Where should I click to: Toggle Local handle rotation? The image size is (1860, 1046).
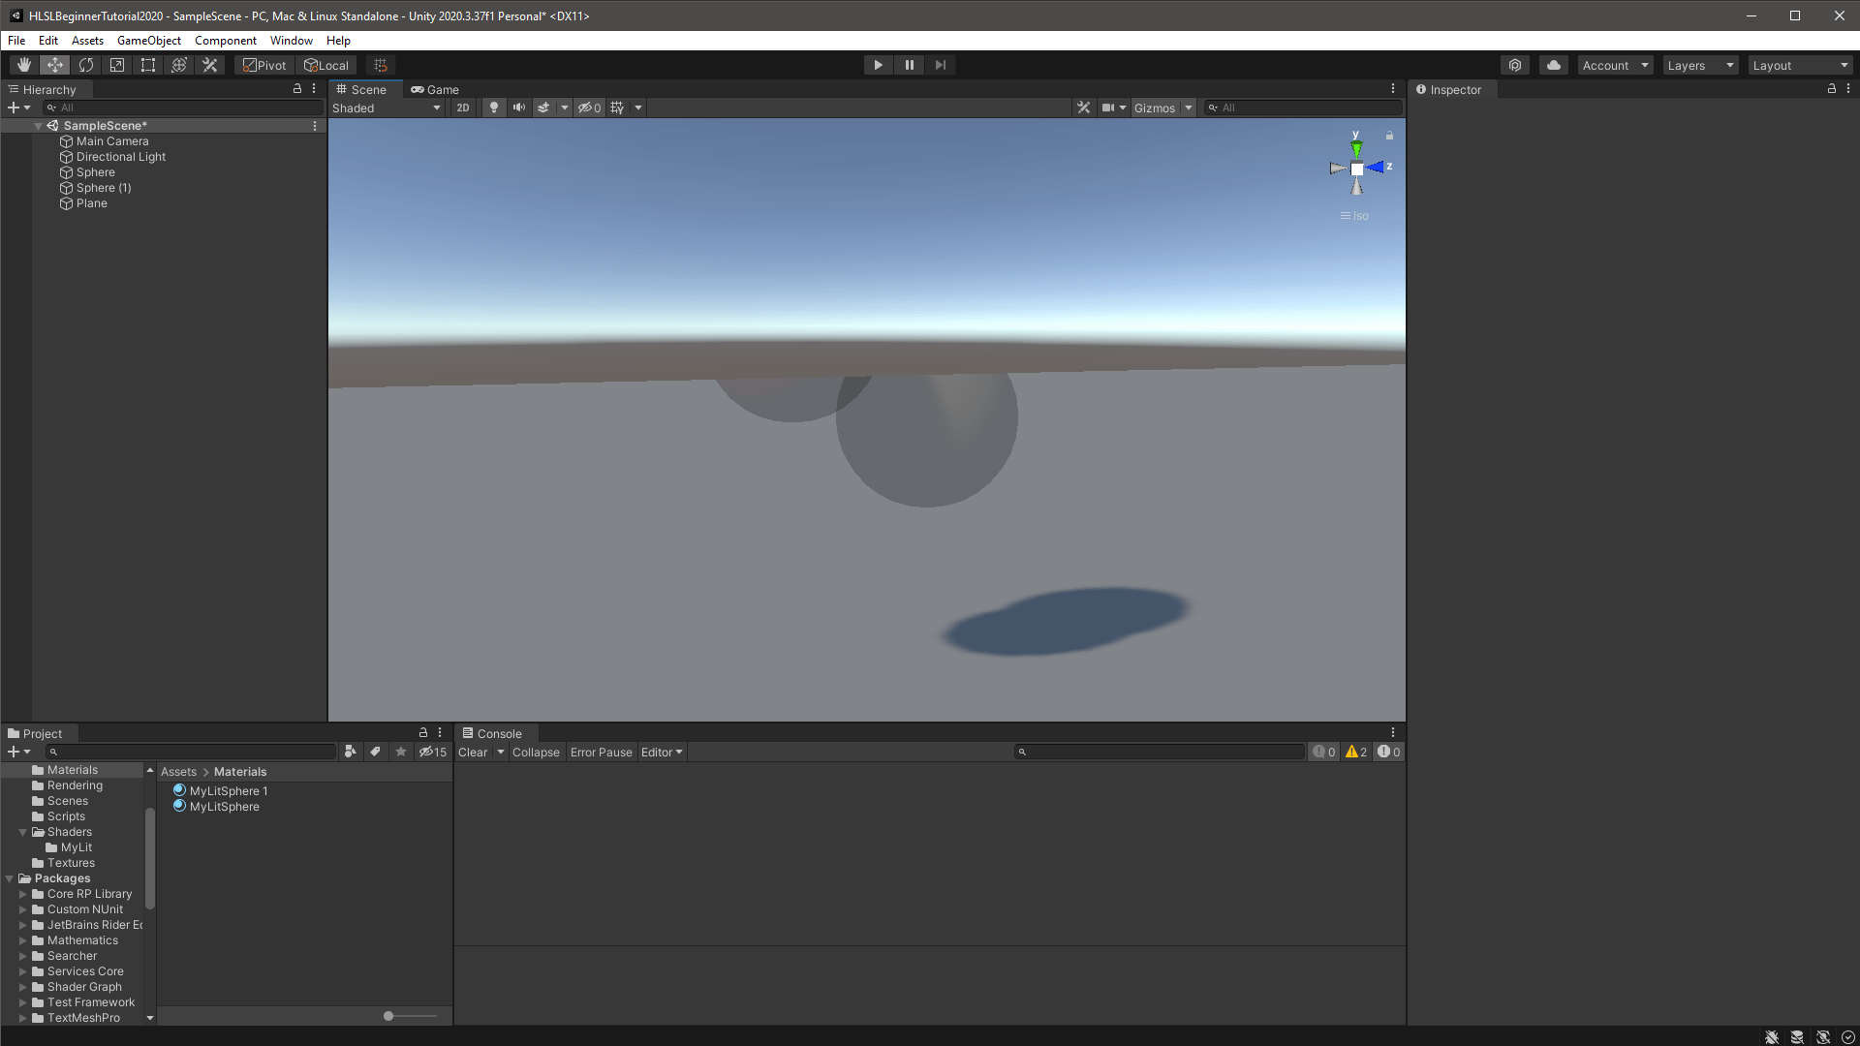click(x=326, y=65)
